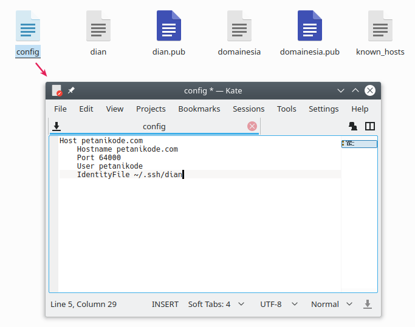This screenshot has width=415, height=327.
Task: Click the pin window icon in title bar
Action: 71,90
